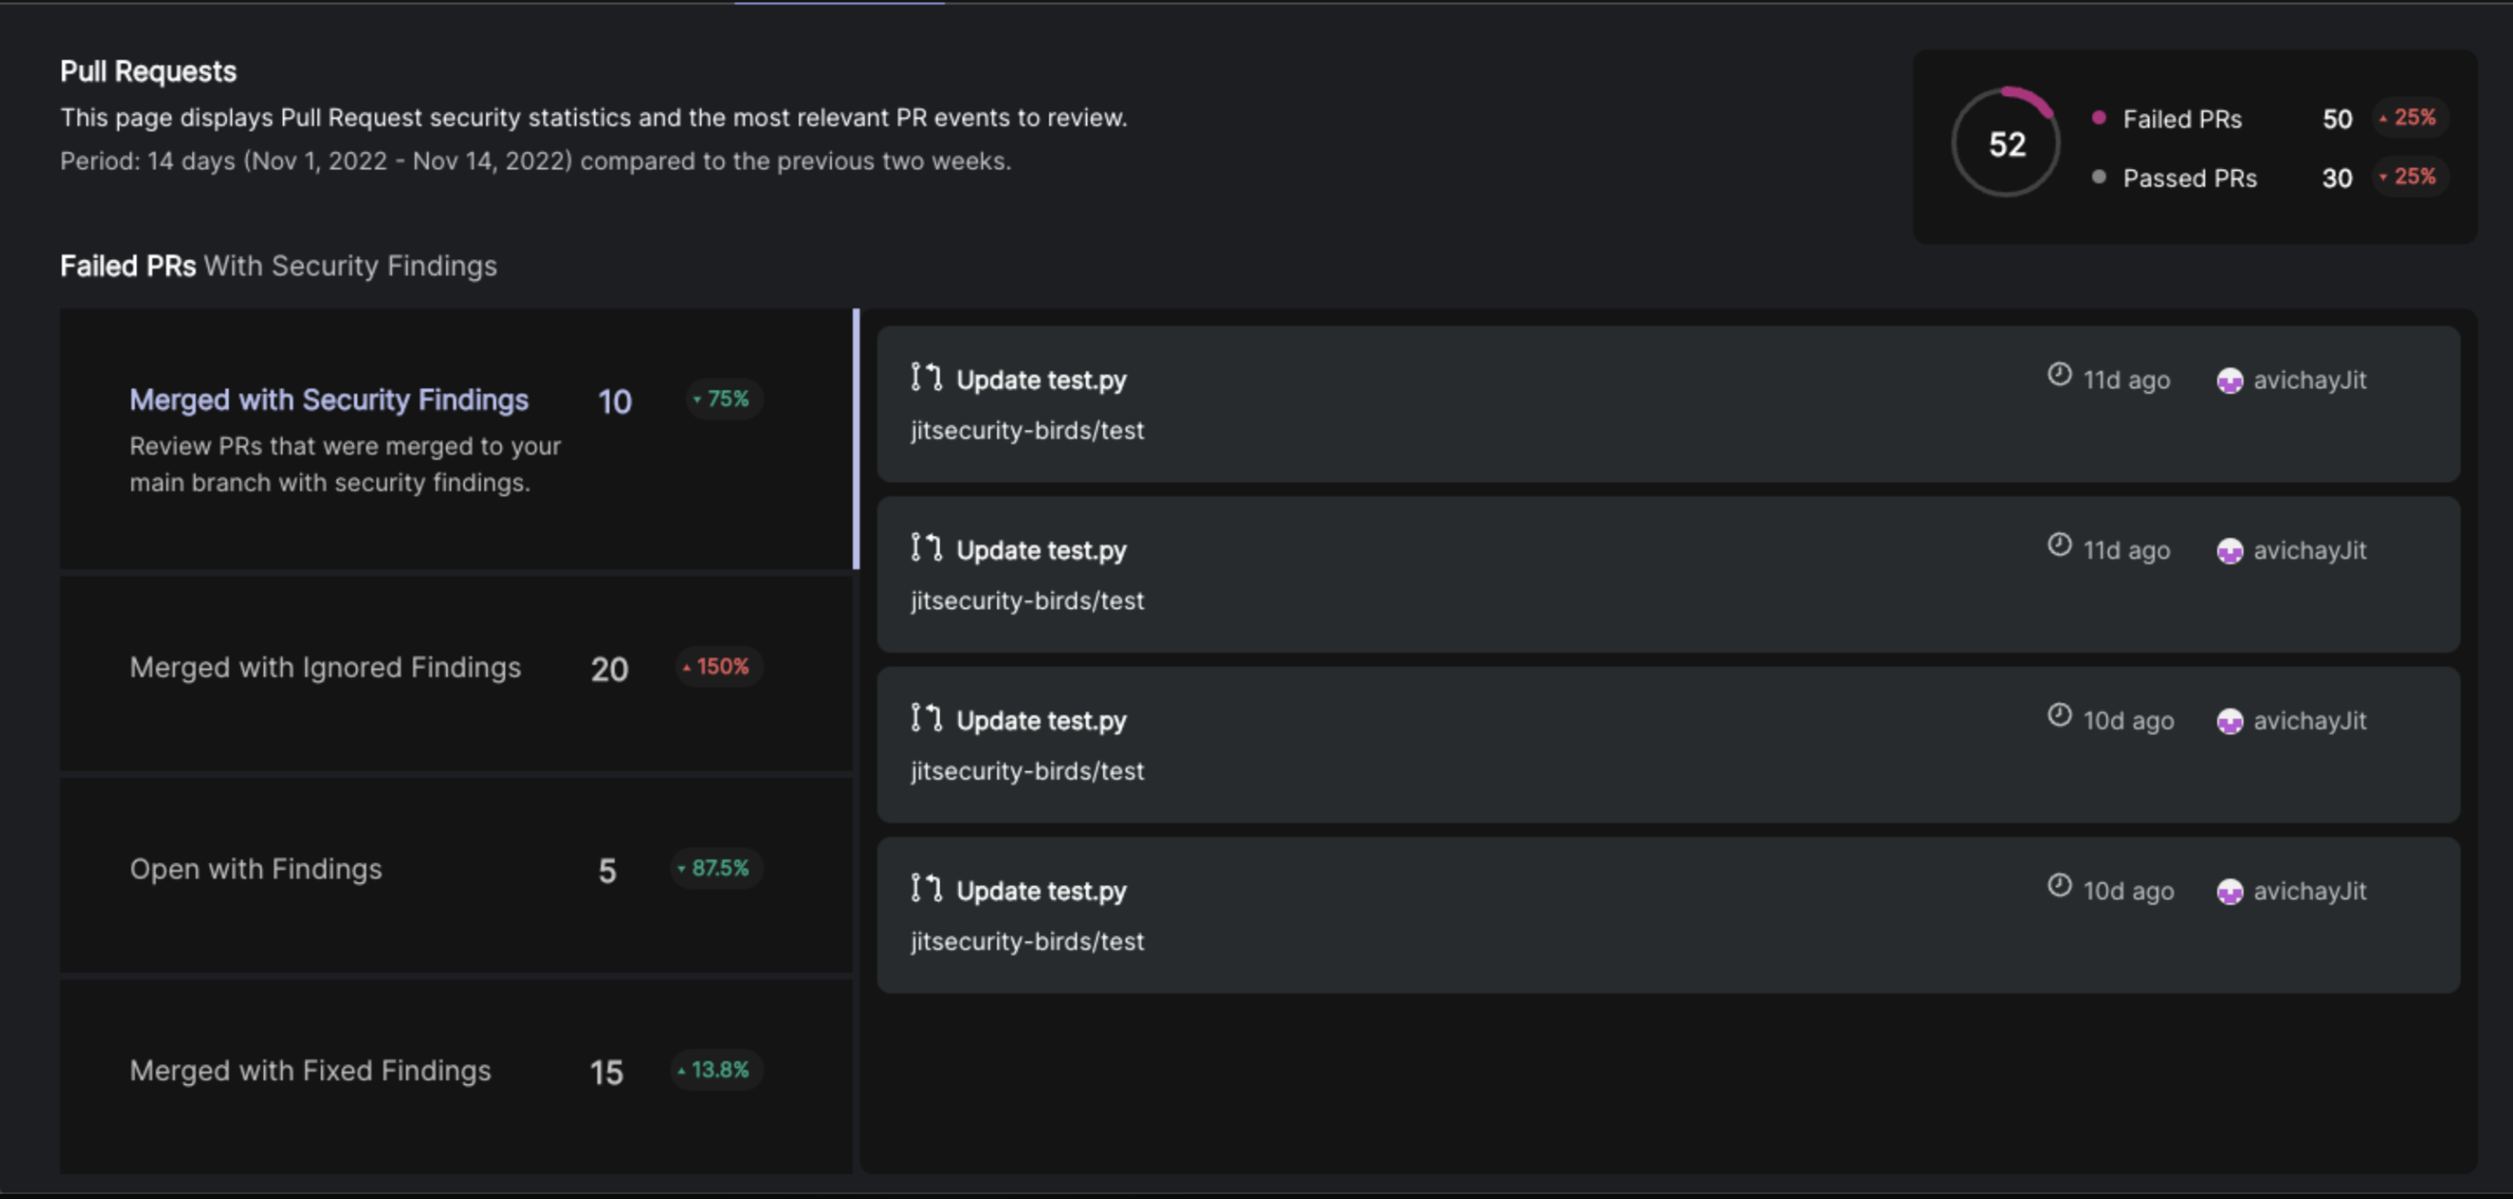2513x1199 pixels.
Task: Open avichayJit avatar on the first PR event
Action: coord(2231,380)
